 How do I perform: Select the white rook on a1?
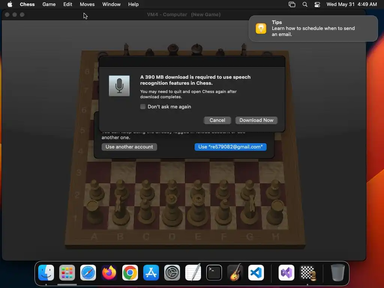[x=94, y=213]
